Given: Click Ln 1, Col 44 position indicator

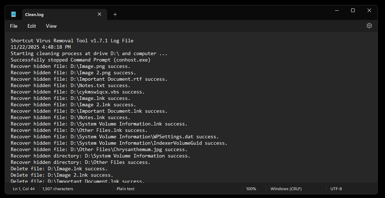Looking at the screenshot, I should point(24,189).
